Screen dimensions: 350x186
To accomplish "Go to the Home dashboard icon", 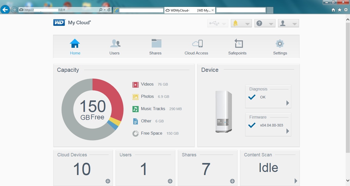I will coord(75,43).
